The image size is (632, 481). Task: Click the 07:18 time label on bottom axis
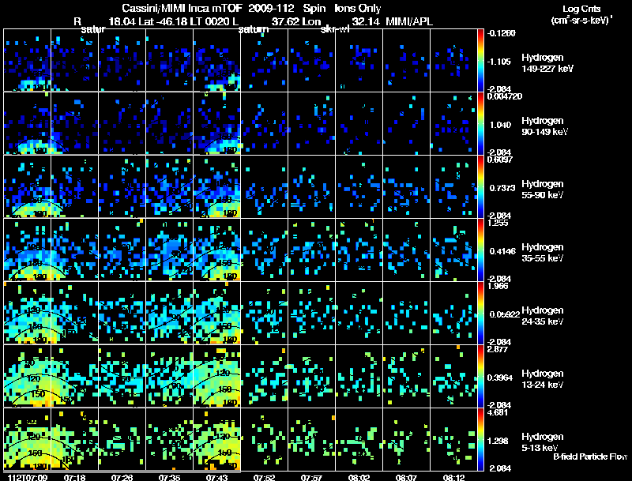74,477
